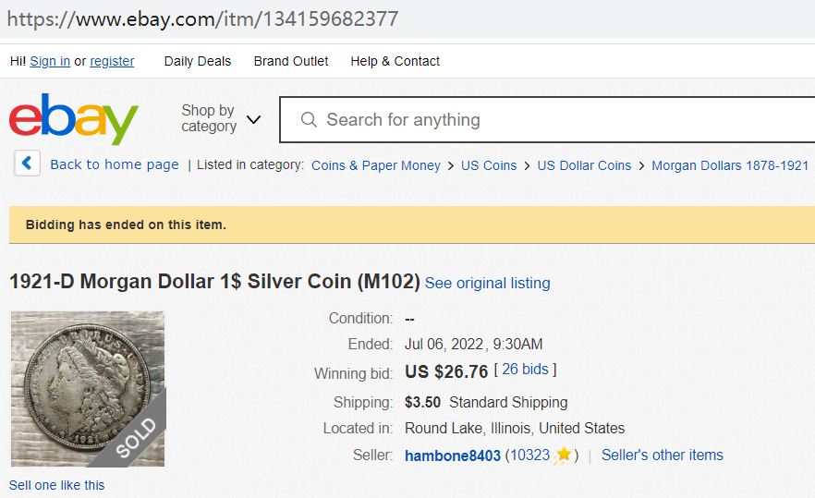Go to Help & Contact
The image size is (815, 498).
[395, 61]
